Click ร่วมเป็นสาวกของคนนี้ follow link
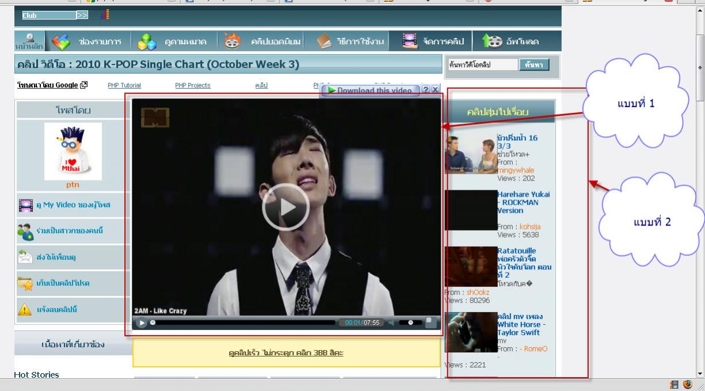The image size is (705, 391). pyautogui.click(x=70, y=231)
